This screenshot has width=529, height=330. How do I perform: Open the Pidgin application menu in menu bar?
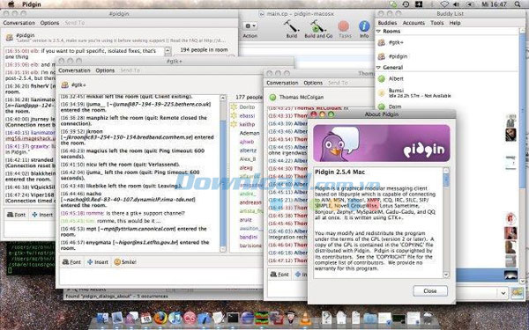32,4
